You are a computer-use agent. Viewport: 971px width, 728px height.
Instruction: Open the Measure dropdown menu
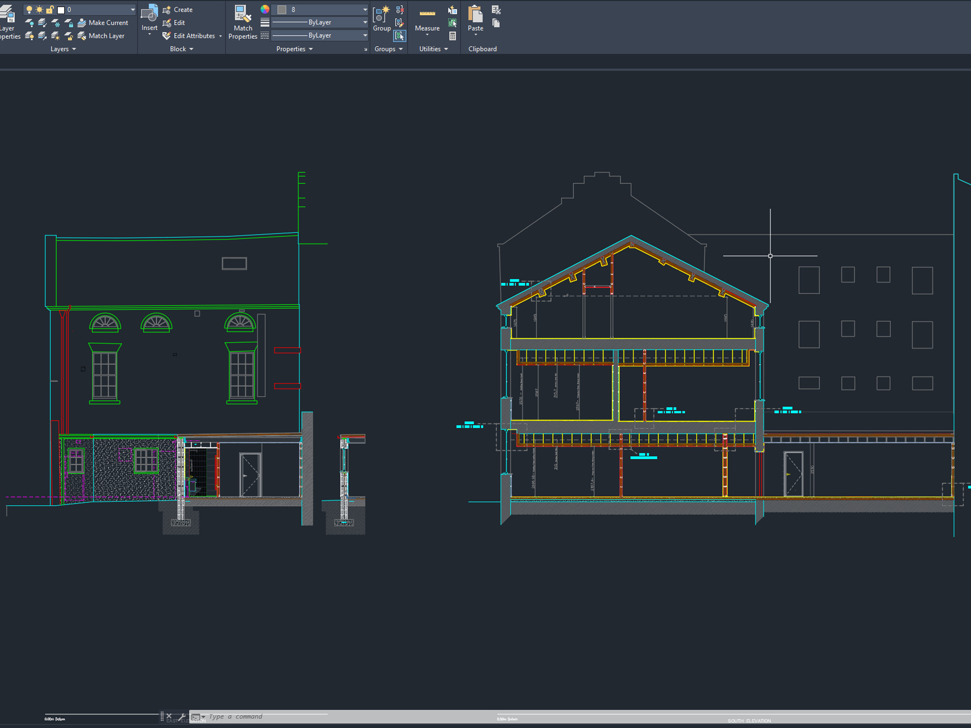tap(427, 35)
